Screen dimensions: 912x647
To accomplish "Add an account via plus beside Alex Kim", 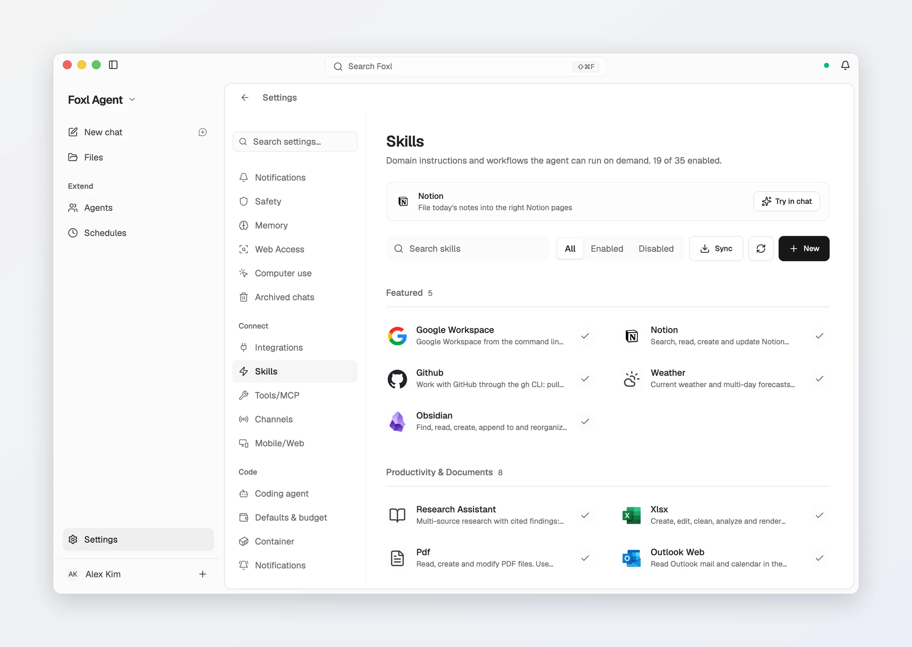I will pos(203,574).
